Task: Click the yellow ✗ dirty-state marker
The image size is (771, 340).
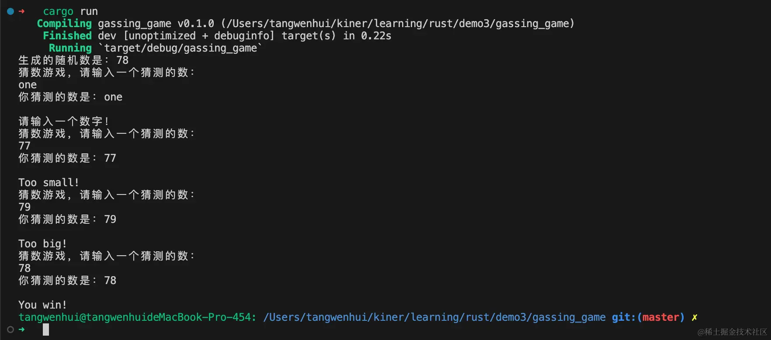Action: [x=695, y=317]
